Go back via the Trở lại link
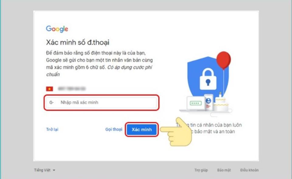 [x=52, y=130]
